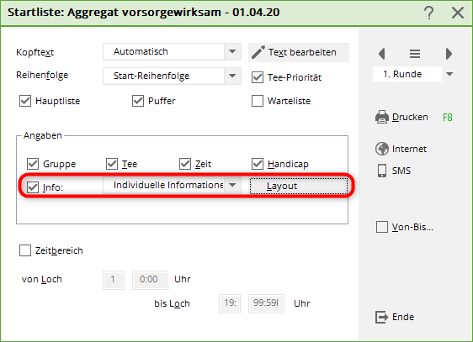The width and height of the screenshot is (473, 342).
Task: Open the round list hamburger icon
Action: (415, 54)
